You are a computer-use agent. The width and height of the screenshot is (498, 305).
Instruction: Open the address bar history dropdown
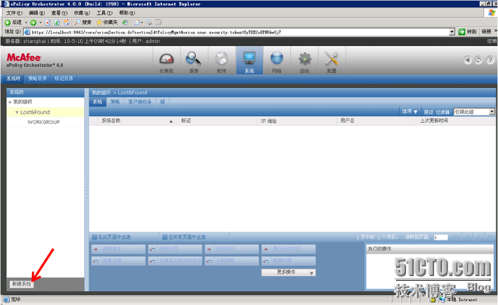tap(452, 32)
